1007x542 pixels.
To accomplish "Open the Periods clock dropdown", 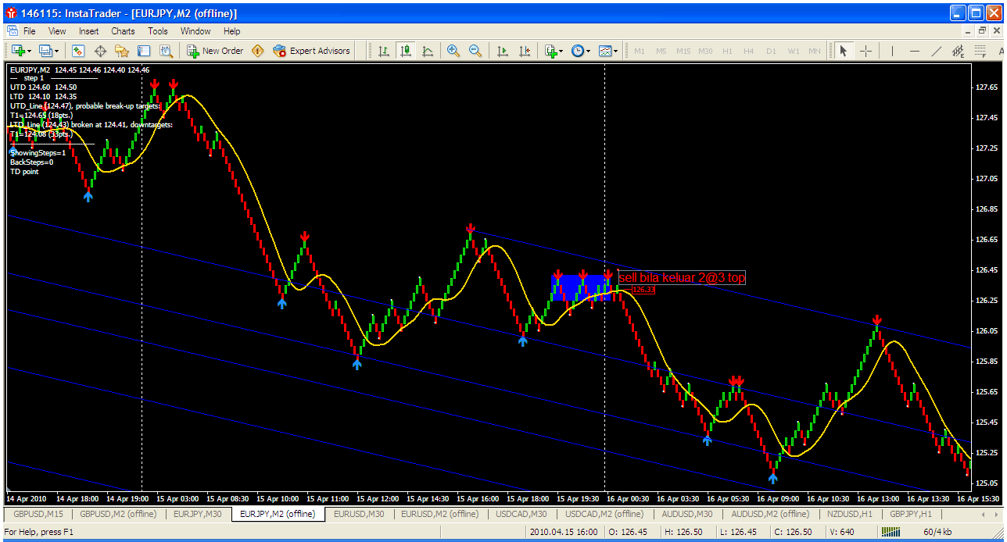I will pyautogui.click(x=580, y=51).
